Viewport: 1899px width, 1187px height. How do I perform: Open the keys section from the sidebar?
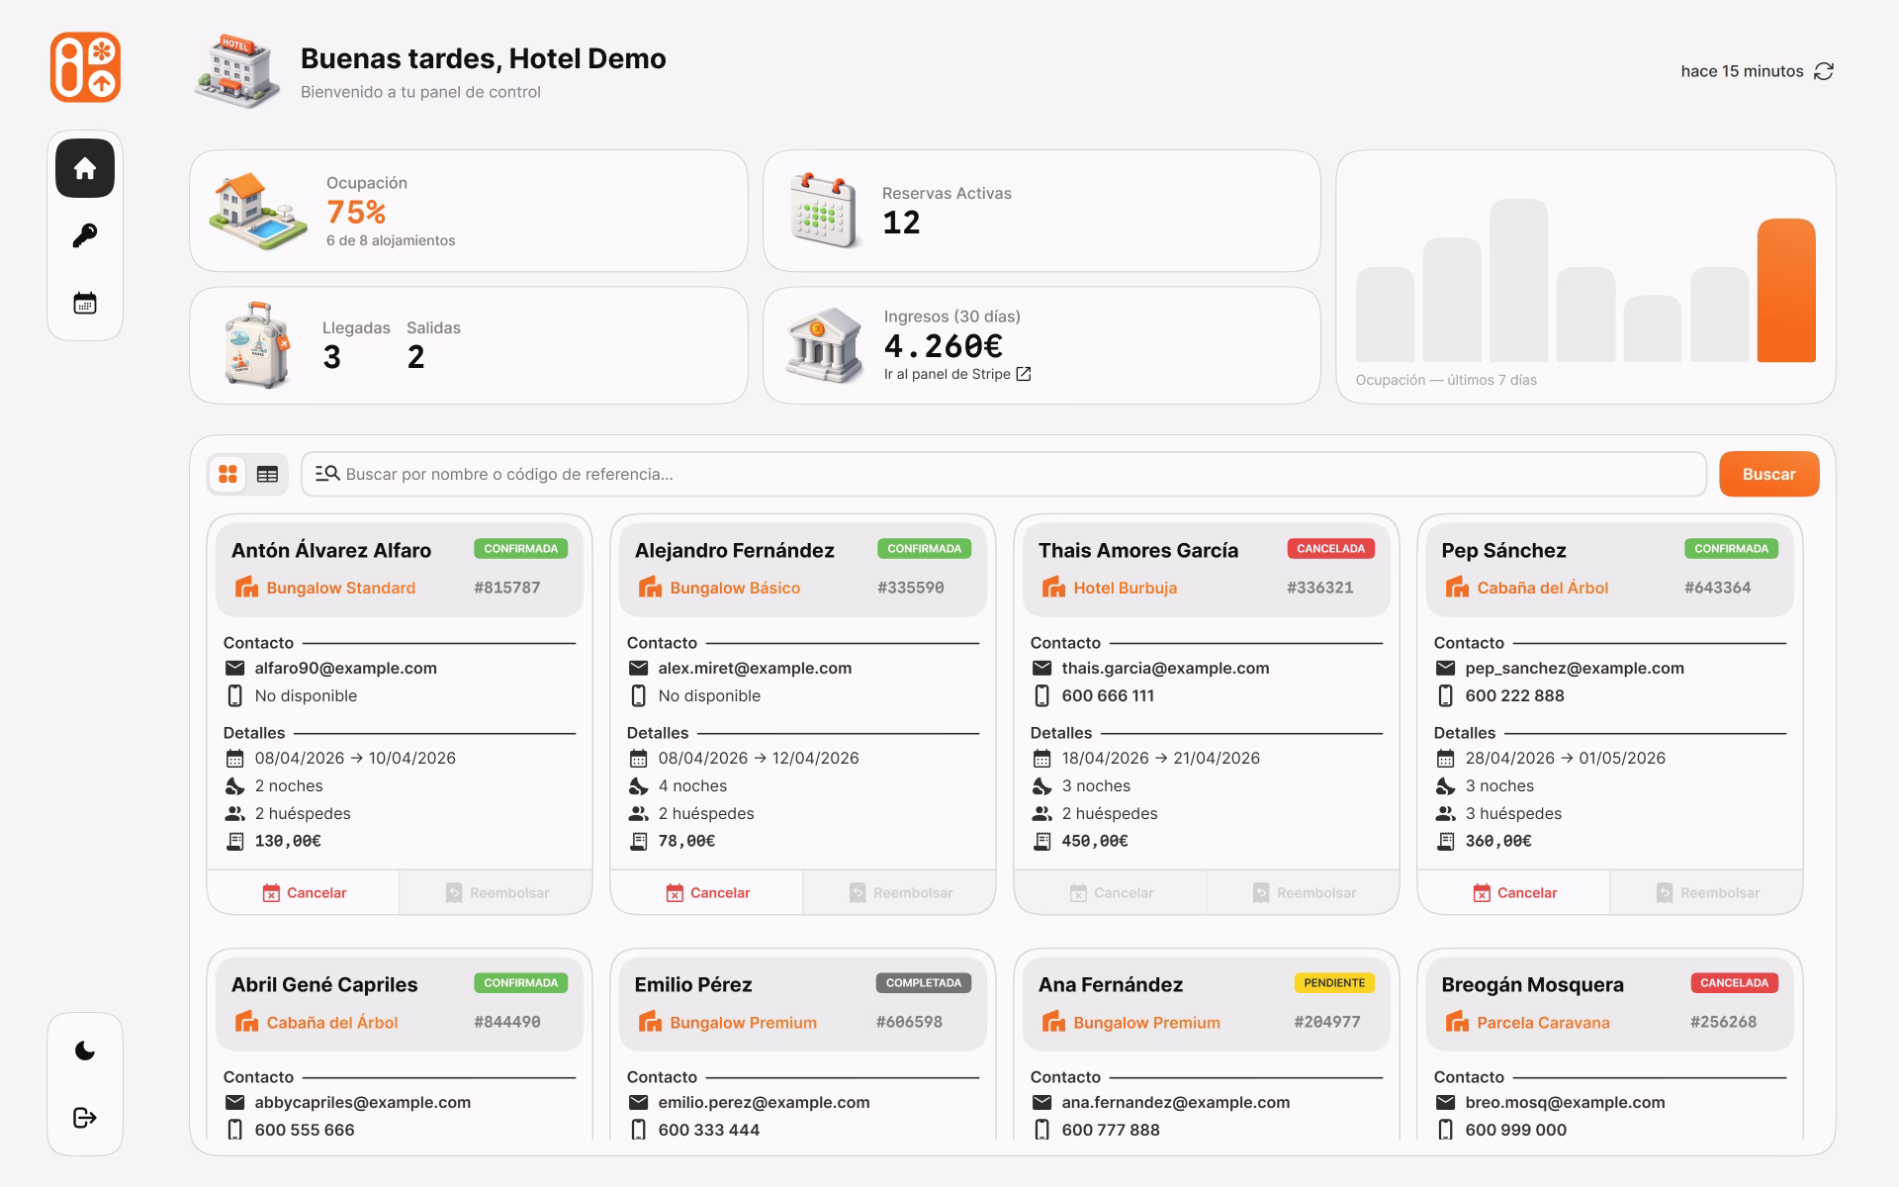84,234
